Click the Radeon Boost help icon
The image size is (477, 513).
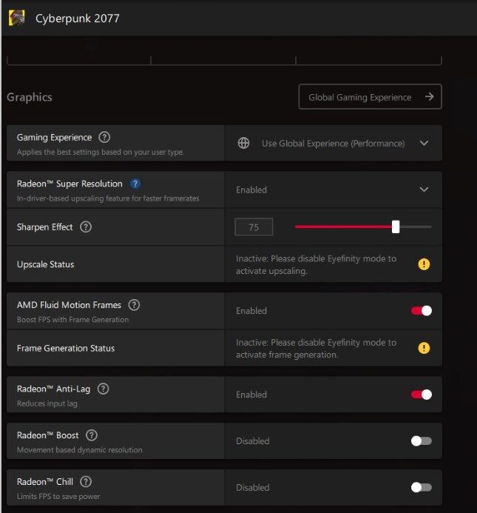92,435
